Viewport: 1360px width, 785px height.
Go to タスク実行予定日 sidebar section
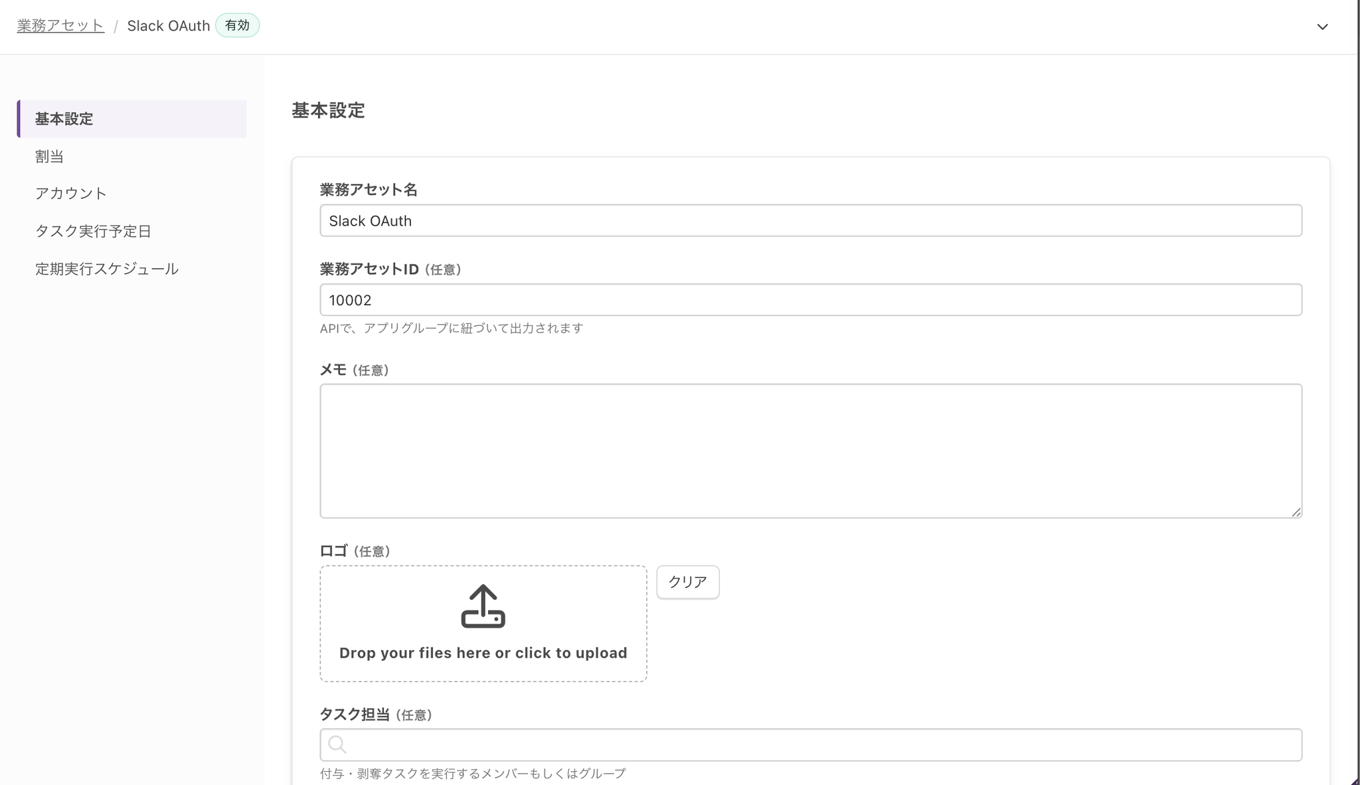pos(94,231)
